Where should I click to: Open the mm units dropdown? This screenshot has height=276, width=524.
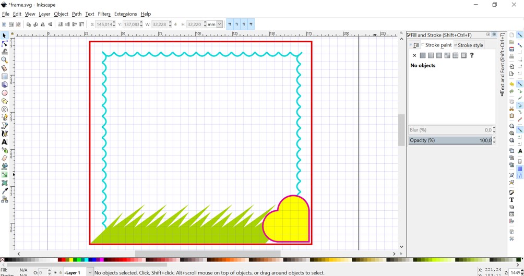click(220, 24)
